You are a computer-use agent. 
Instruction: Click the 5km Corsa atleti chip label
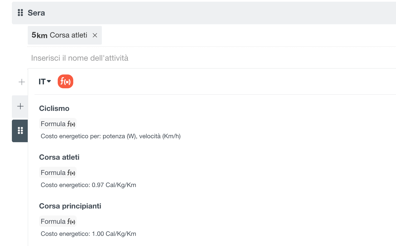click(59, 35)
